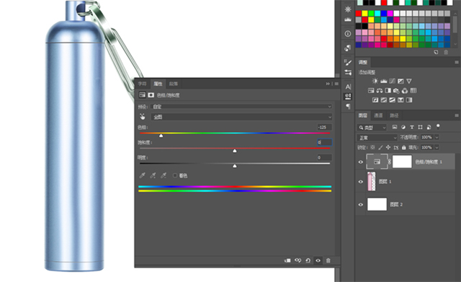461x282 pixels.
Task: Select the 图层 1 layer row
Action: tap(406, 182)
